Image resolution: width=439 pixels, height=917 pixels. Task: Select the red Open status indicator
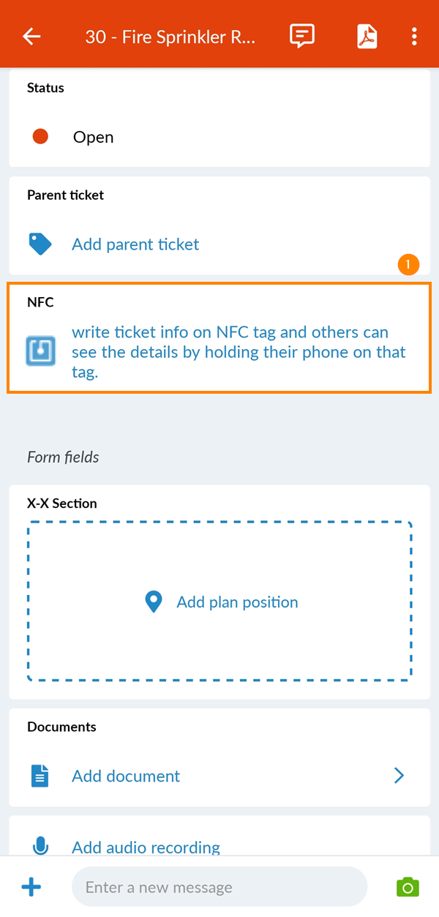coord(40,136)
